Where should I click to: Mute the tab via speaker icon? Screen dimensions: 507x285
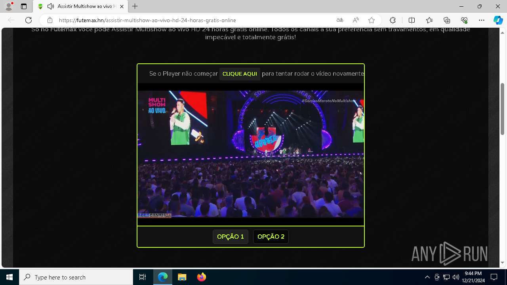point(51,6)
